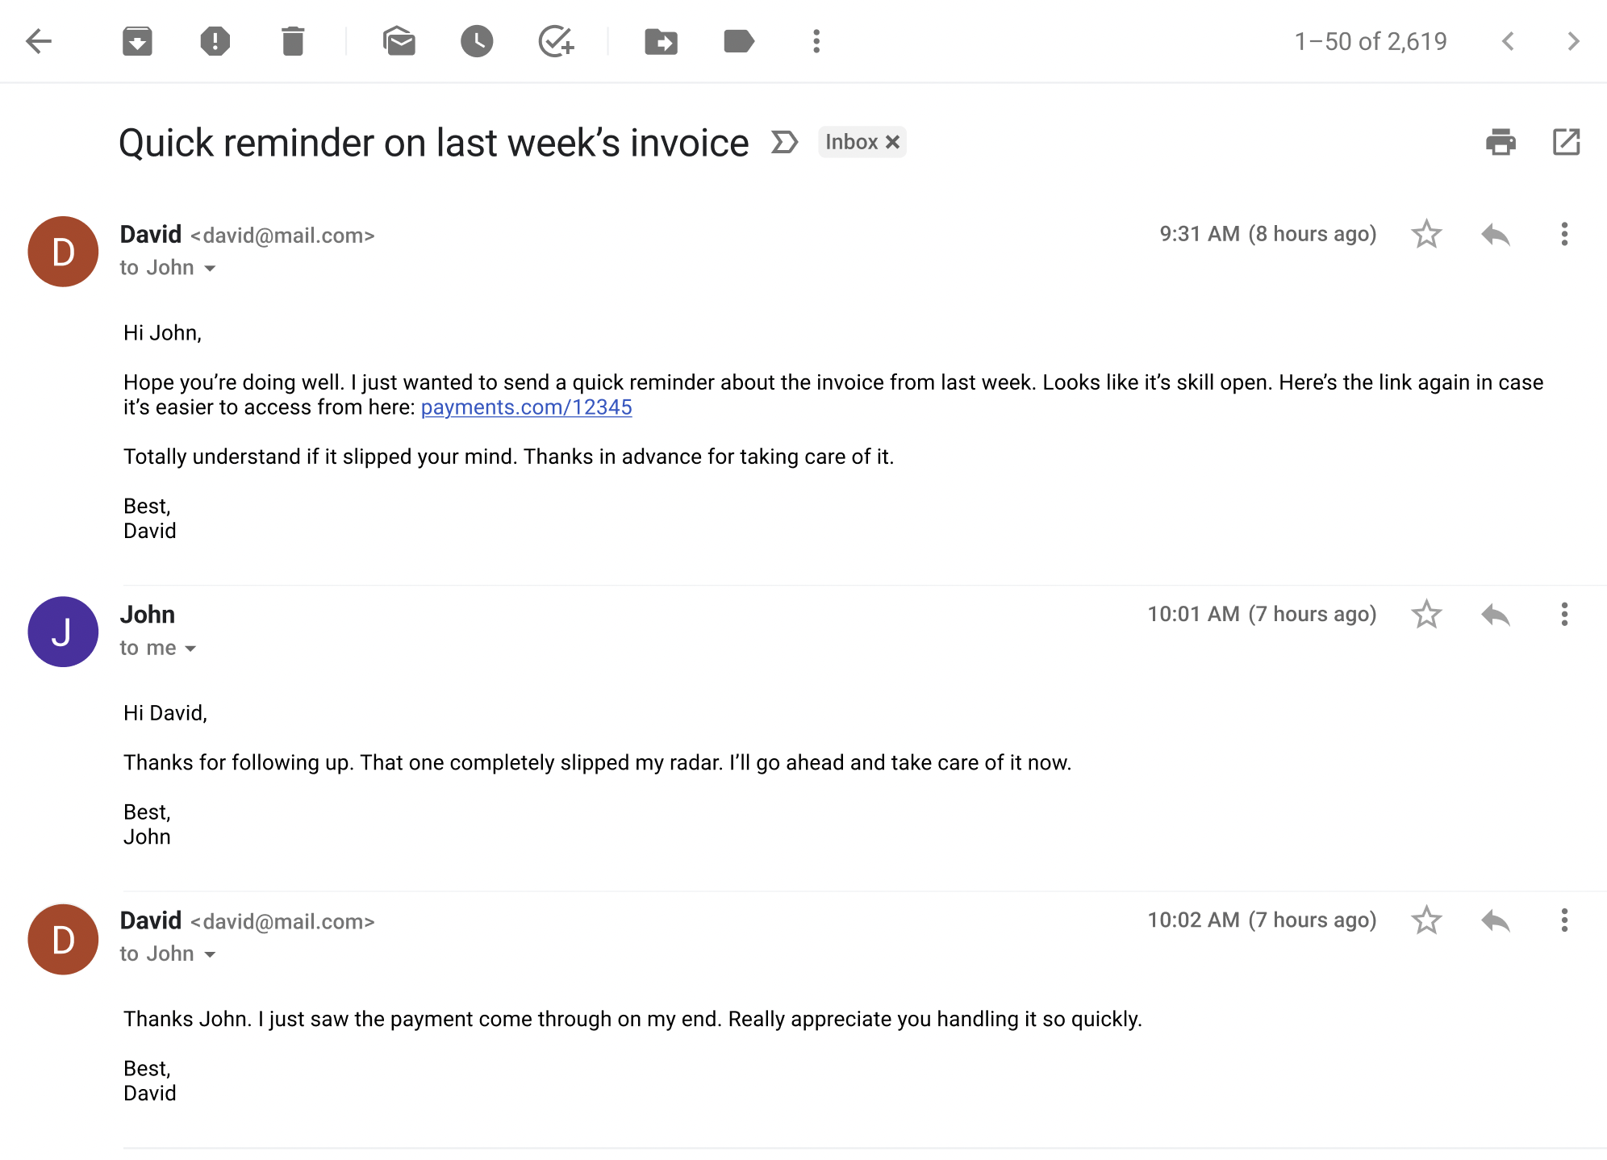Show recipient details under John's message
Image resolution: width=1607 pixels, height=1160 pixels.
coord(190,649)
